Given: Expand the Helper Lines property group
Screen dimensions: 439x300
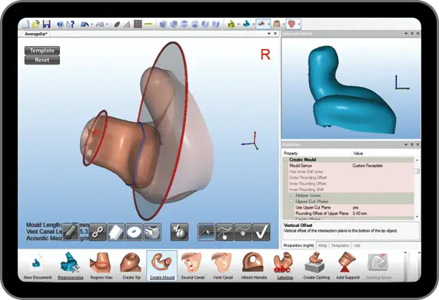Looking at the screenshot, I should (x=291, y=196).
